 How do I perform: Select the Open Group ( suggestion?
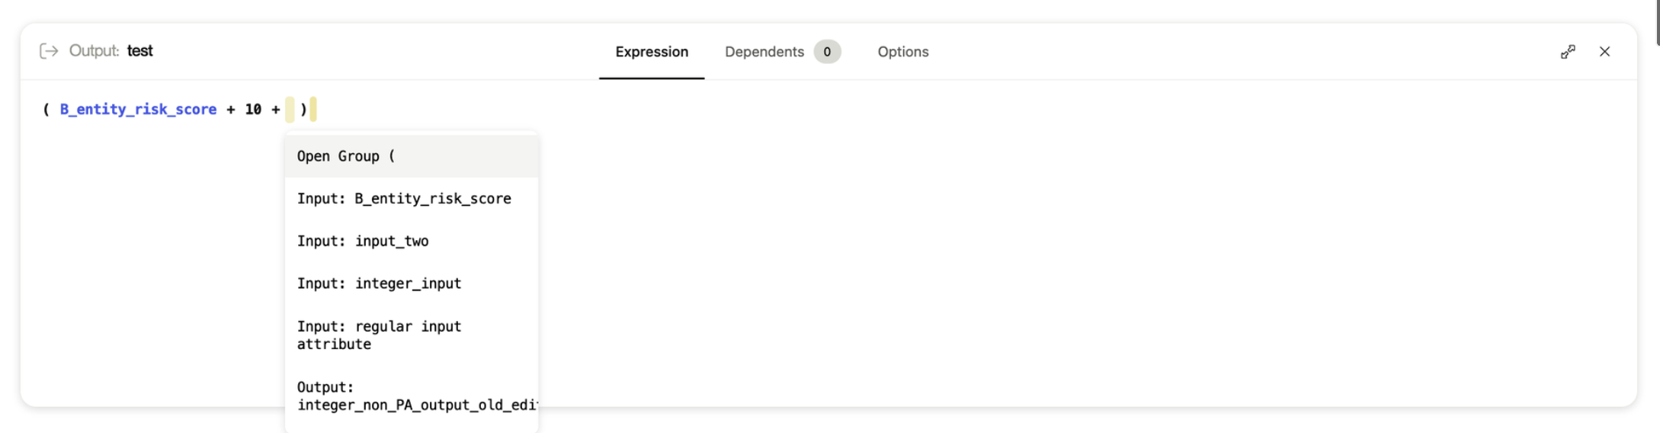tap(412, 156)
